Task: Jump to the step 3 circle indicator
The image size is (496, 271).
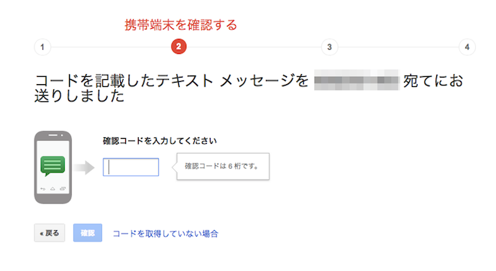Action: click(x=329, y=47)
